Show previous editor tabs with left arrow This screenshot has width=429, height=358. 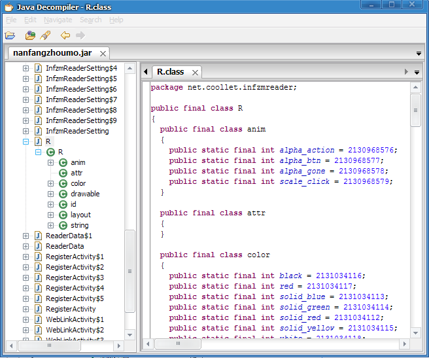click(x=146, y=72)
